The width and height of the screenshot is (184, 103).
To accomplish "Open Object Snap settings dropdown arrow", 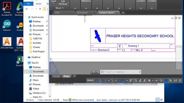I will [x=127, y=80].
